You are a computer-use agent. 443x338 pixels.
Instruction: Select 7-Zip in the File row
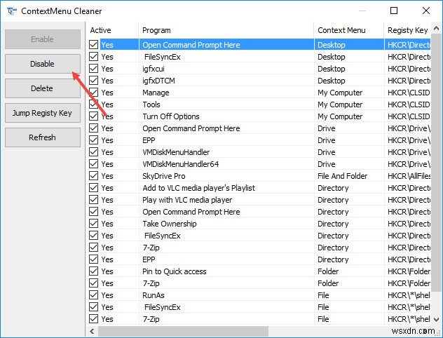(151, 319)
